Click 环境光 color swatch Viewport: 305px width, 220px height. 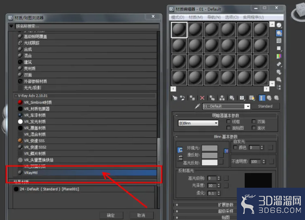tap(210, 148)
